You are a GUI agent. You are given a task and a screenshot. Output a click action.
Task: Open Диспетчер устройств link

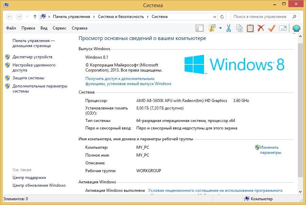pyautogui.click(x=32, y=57)
